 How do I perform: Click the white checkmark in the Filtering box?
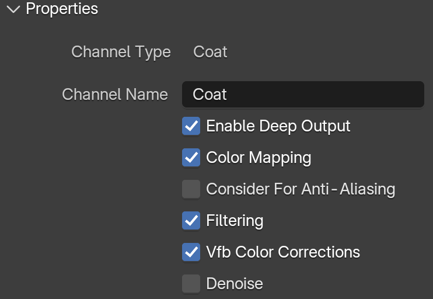point(191,221)
